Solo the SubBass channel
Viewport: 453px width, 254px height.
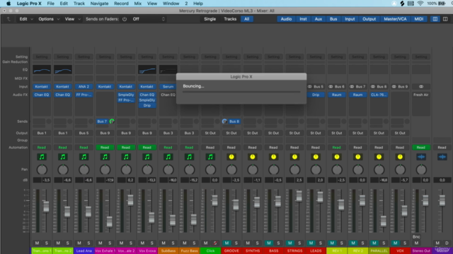click(173, 243)
